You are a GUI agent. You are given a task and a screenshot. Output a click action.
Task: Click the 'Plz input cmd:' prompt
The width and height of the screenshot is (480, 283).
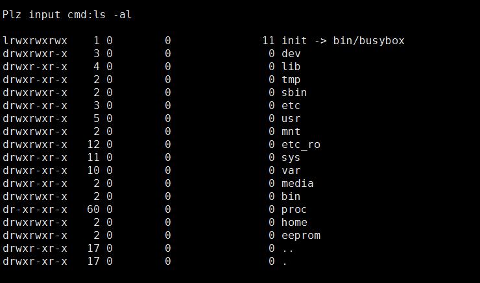click(x=48, y=15)
